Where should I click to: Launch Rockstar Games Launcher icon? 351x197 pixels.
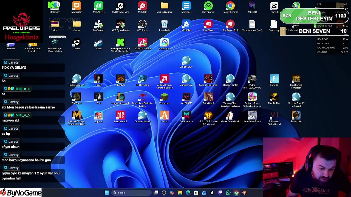click(33, 47)
